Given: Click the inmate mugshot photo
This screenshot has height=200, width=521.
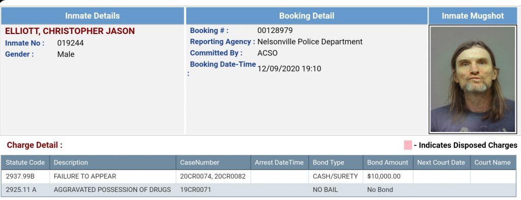Looking at the screenshot, I should click(x=473, y=79).
